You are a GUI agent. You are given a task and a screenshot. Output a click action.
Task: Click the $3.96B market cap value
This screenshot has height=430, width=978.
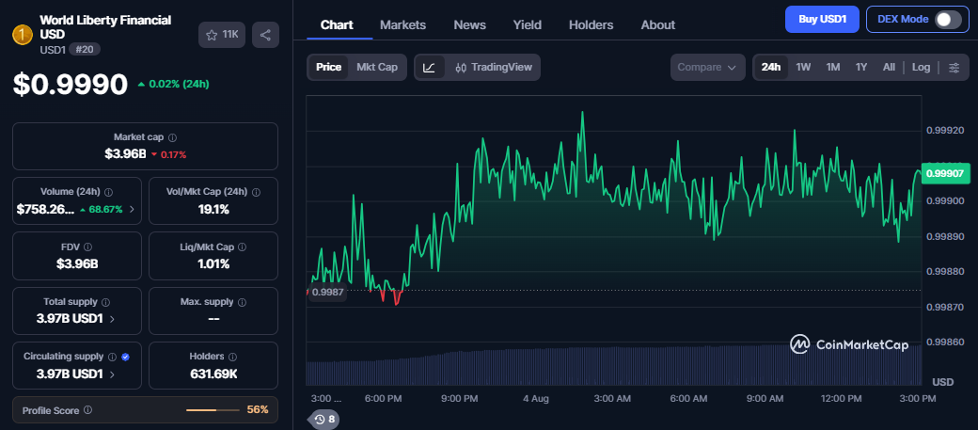[125, 154]
